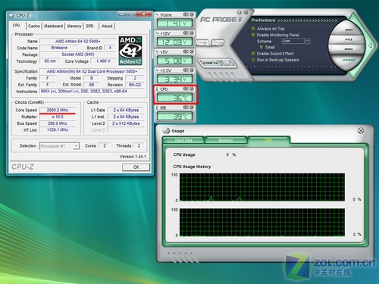Image resolution: width=379 pixels, height=284 pixels.
Task: Open settings icon on +5V sensor panel
Action: [x=186, y=51]
